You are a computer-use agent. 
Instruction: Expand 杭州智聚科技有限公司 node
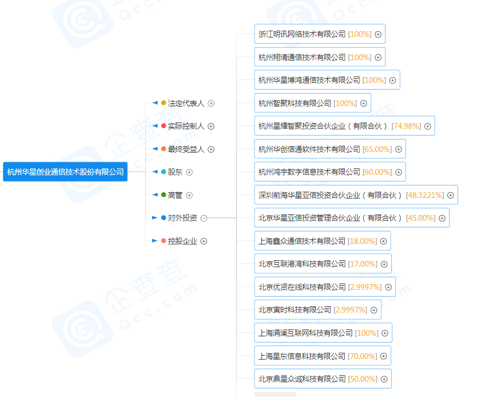click(x=363, y=103)
